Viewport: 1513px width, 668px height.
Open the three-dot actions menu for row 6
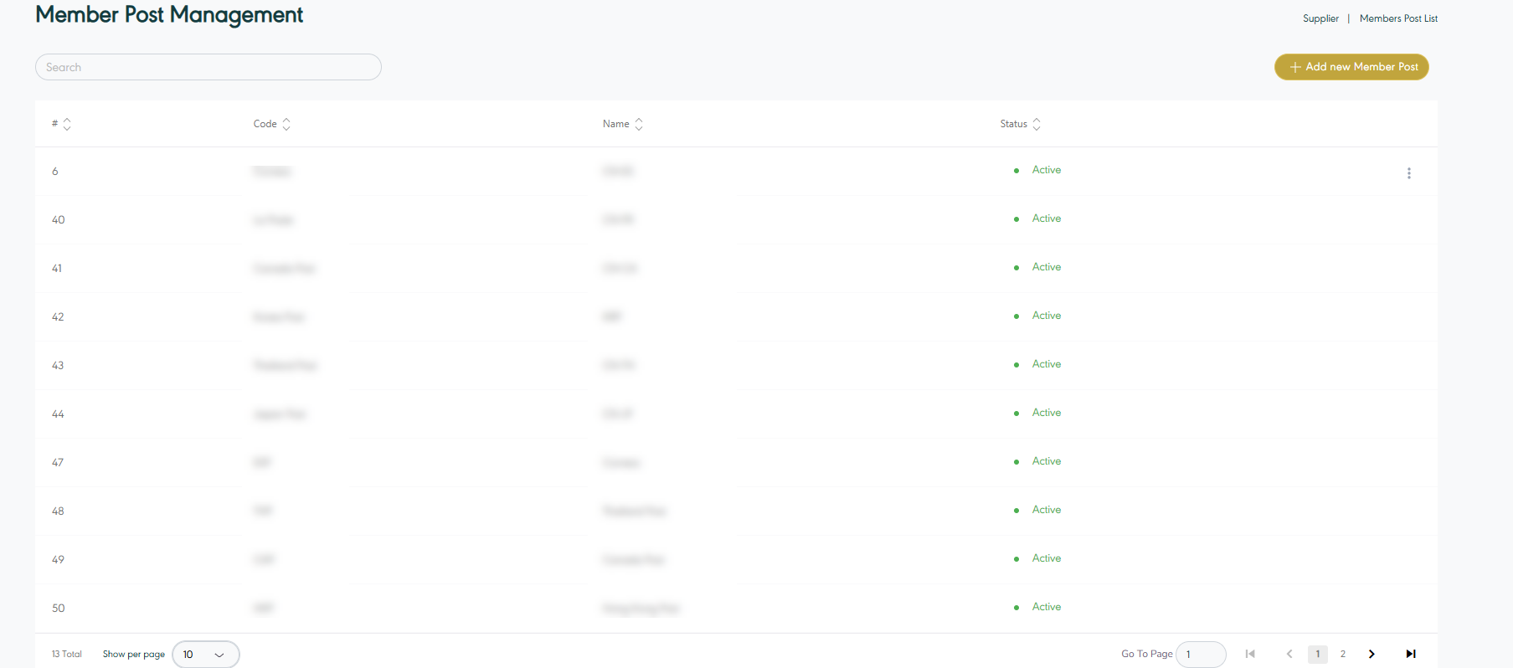coord(1408,173)
